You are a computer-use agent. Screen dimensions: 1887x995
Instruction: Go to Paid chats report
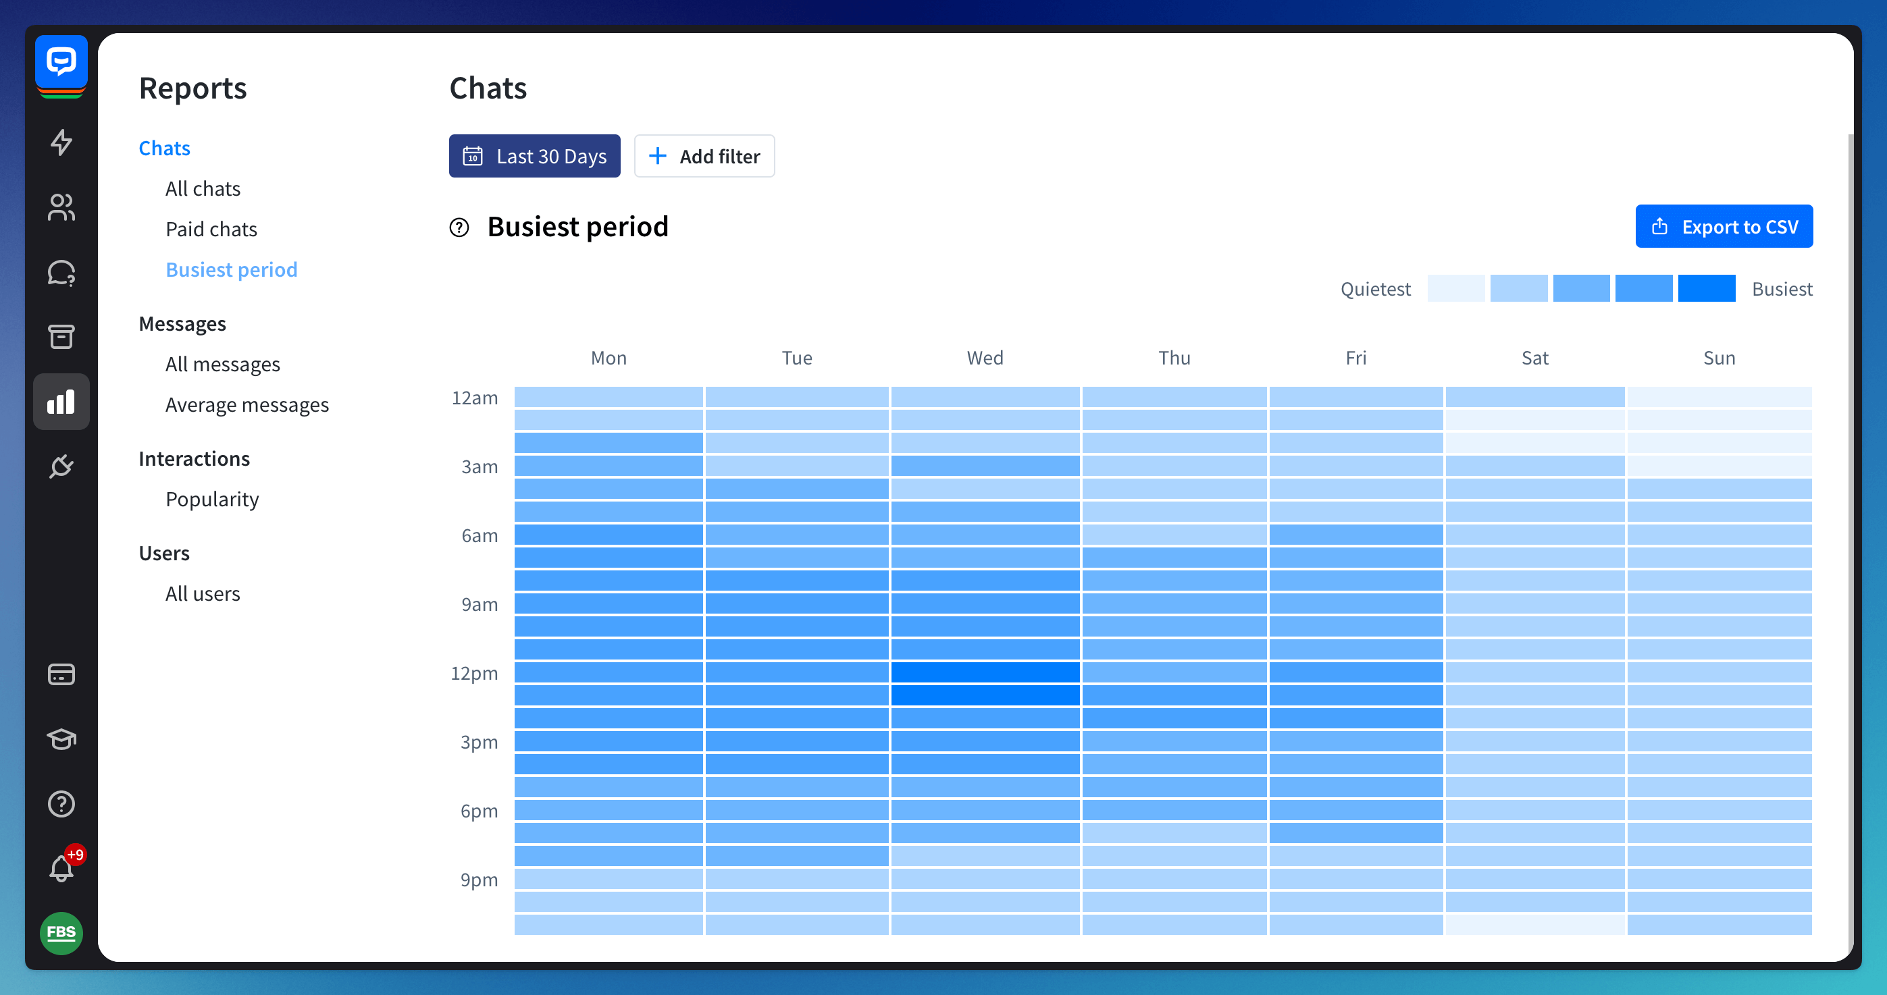coord(211,229)
